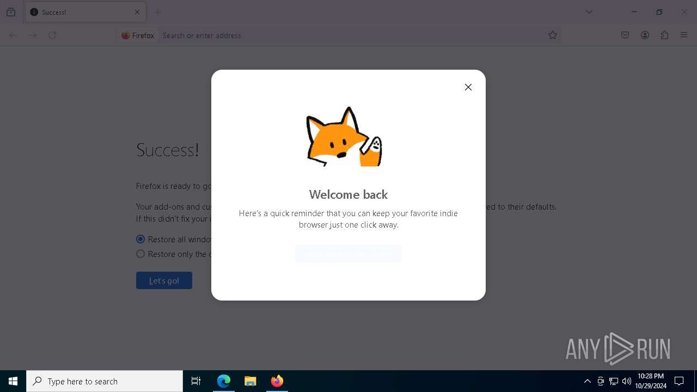Go back one page
The width and height of the screenshot is (697, 392).
pyautogui.click(x=13, y=35)
